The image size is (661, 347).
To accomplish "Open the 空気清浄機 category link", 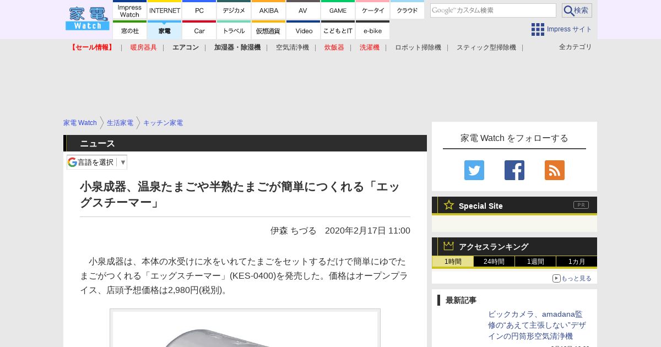I will pos(292,47).
